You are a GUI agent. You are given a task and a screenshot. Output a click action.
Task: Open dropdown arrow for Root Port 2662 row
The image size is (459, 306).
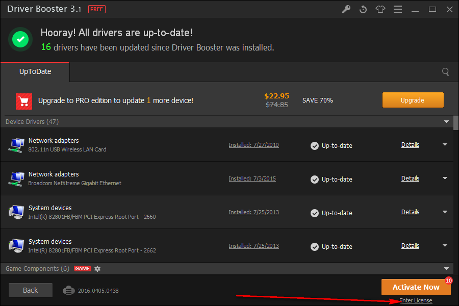(445, 246)
